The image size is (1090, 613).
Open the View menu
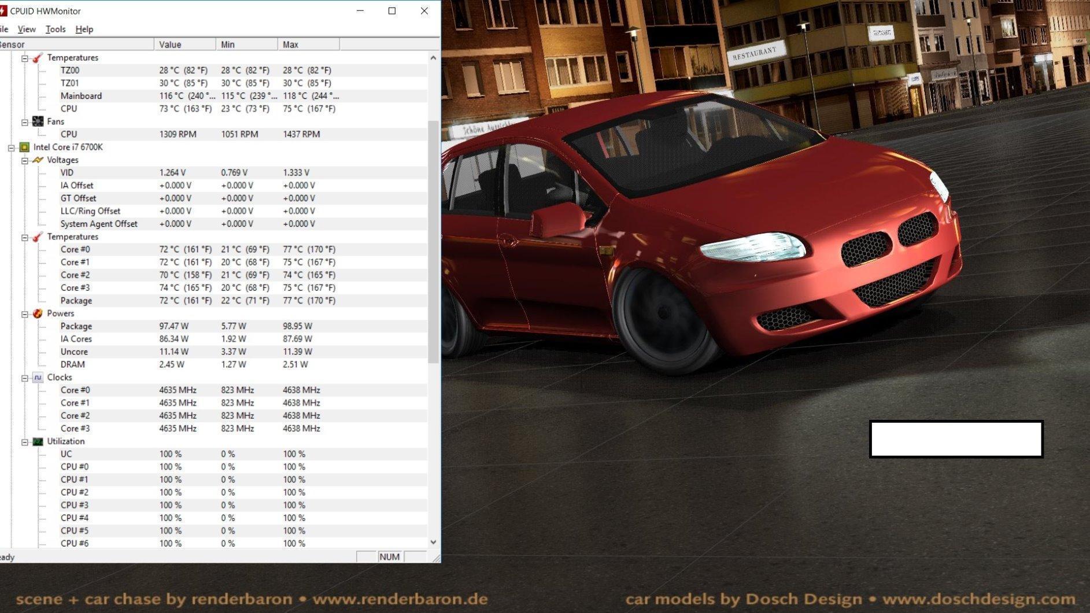[27, 29]
